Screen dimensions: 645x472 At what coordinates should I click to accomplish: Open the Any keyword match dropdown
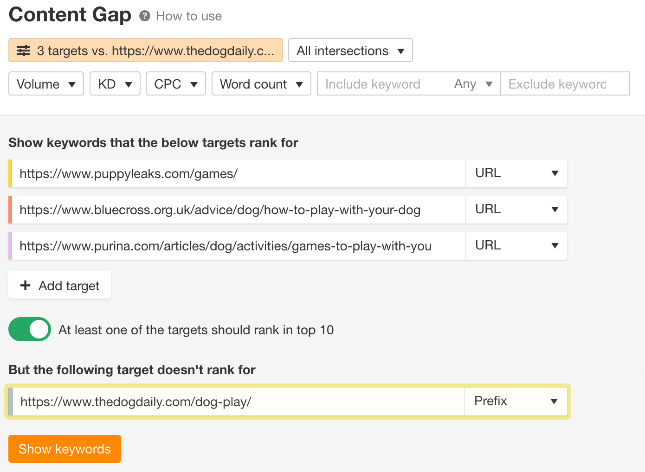(473, 84)
